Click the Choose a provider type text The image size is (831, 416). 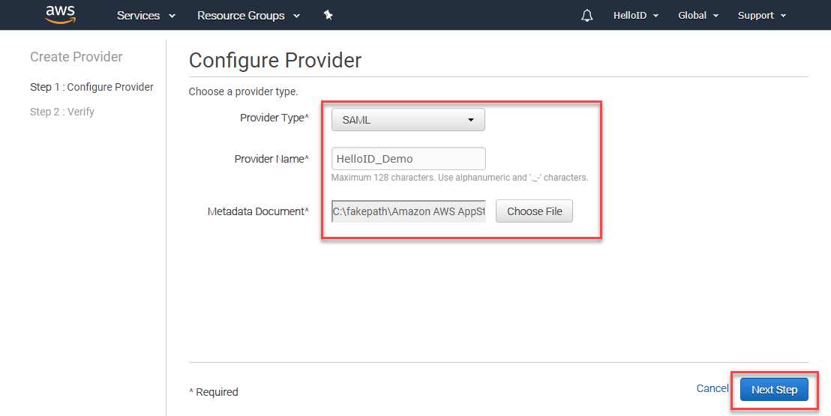243,91
